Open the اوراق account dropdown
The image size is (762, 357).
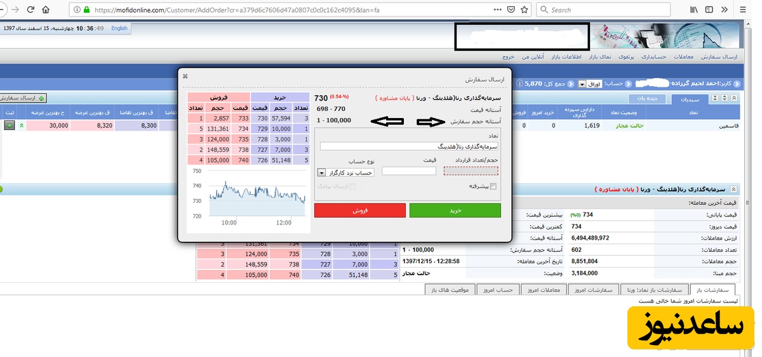pos(582,84)
